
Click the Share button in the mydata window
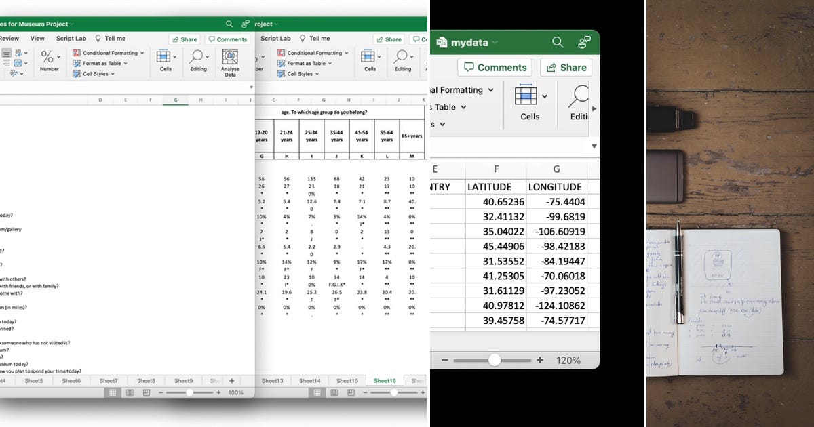[566, 67]
